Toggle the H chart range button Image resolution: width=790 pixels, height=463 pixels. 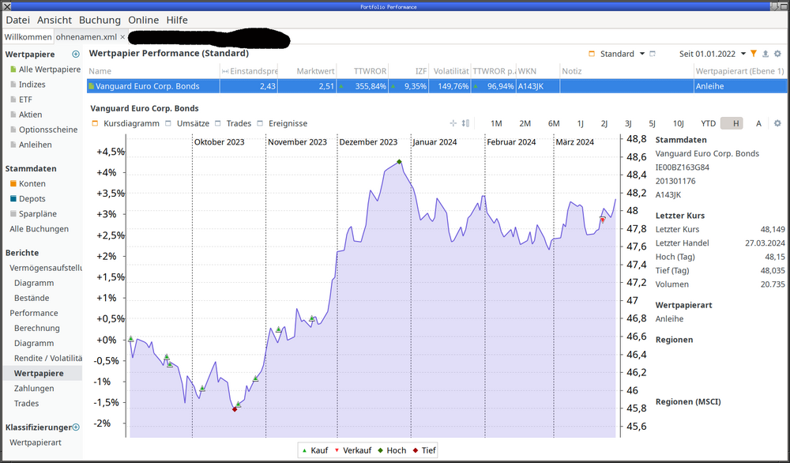(735, 123)
